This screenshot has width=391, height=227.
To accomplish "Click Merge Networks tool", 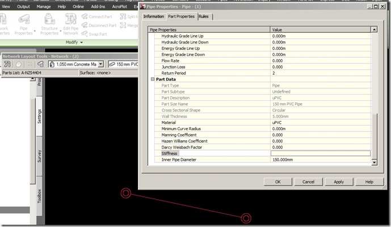I will [x=129, y=25].
